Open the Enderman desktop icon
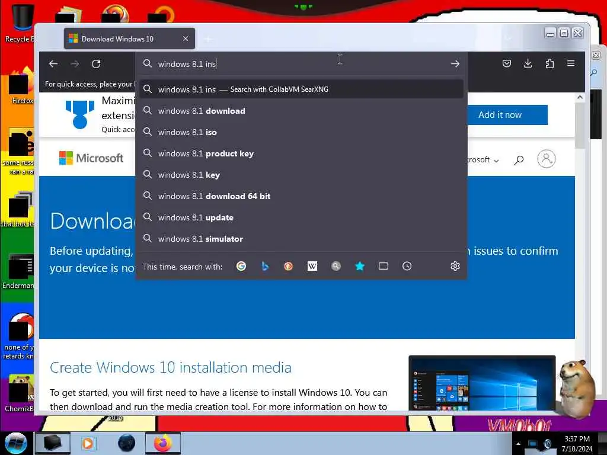Screen dimensions: 607x455 (18, 271)
